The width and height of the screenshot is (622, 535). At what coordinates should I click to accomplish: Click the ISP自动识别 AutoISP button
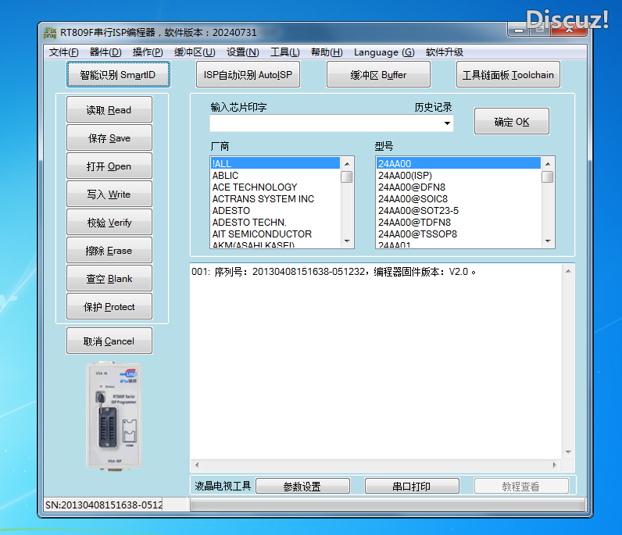tap(248, 75)
